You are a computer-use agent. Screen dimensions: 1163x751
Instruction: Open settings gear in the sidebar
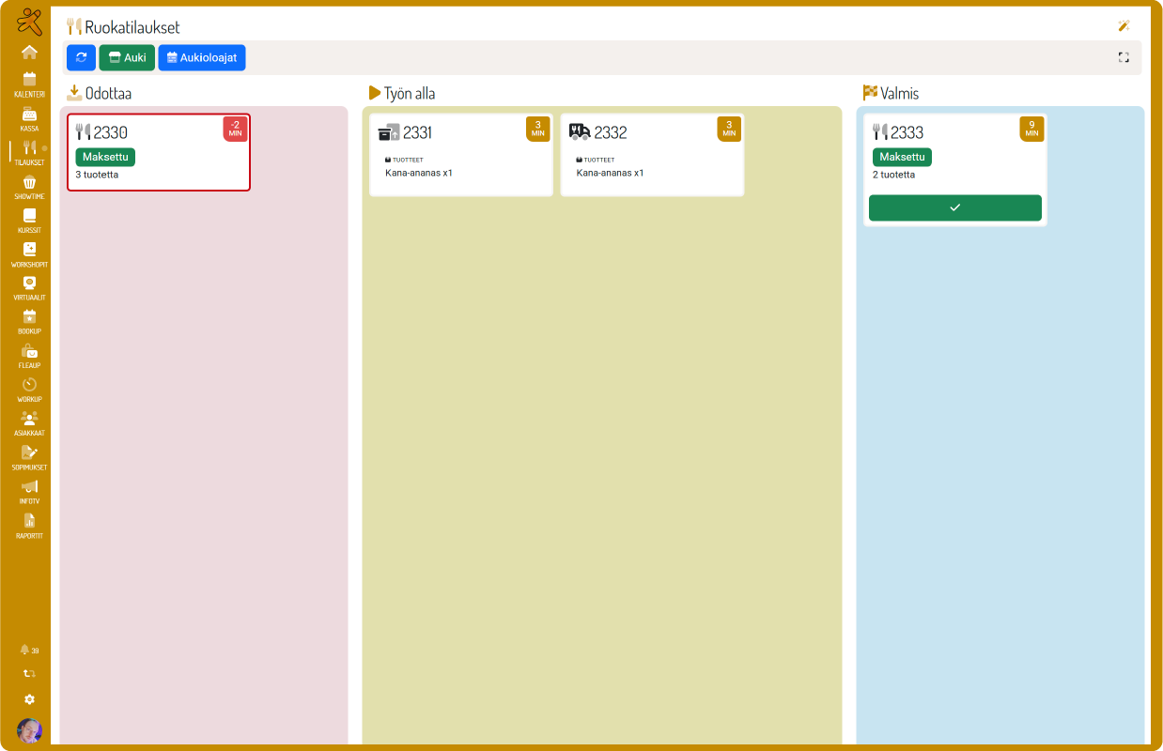(29, 699)
